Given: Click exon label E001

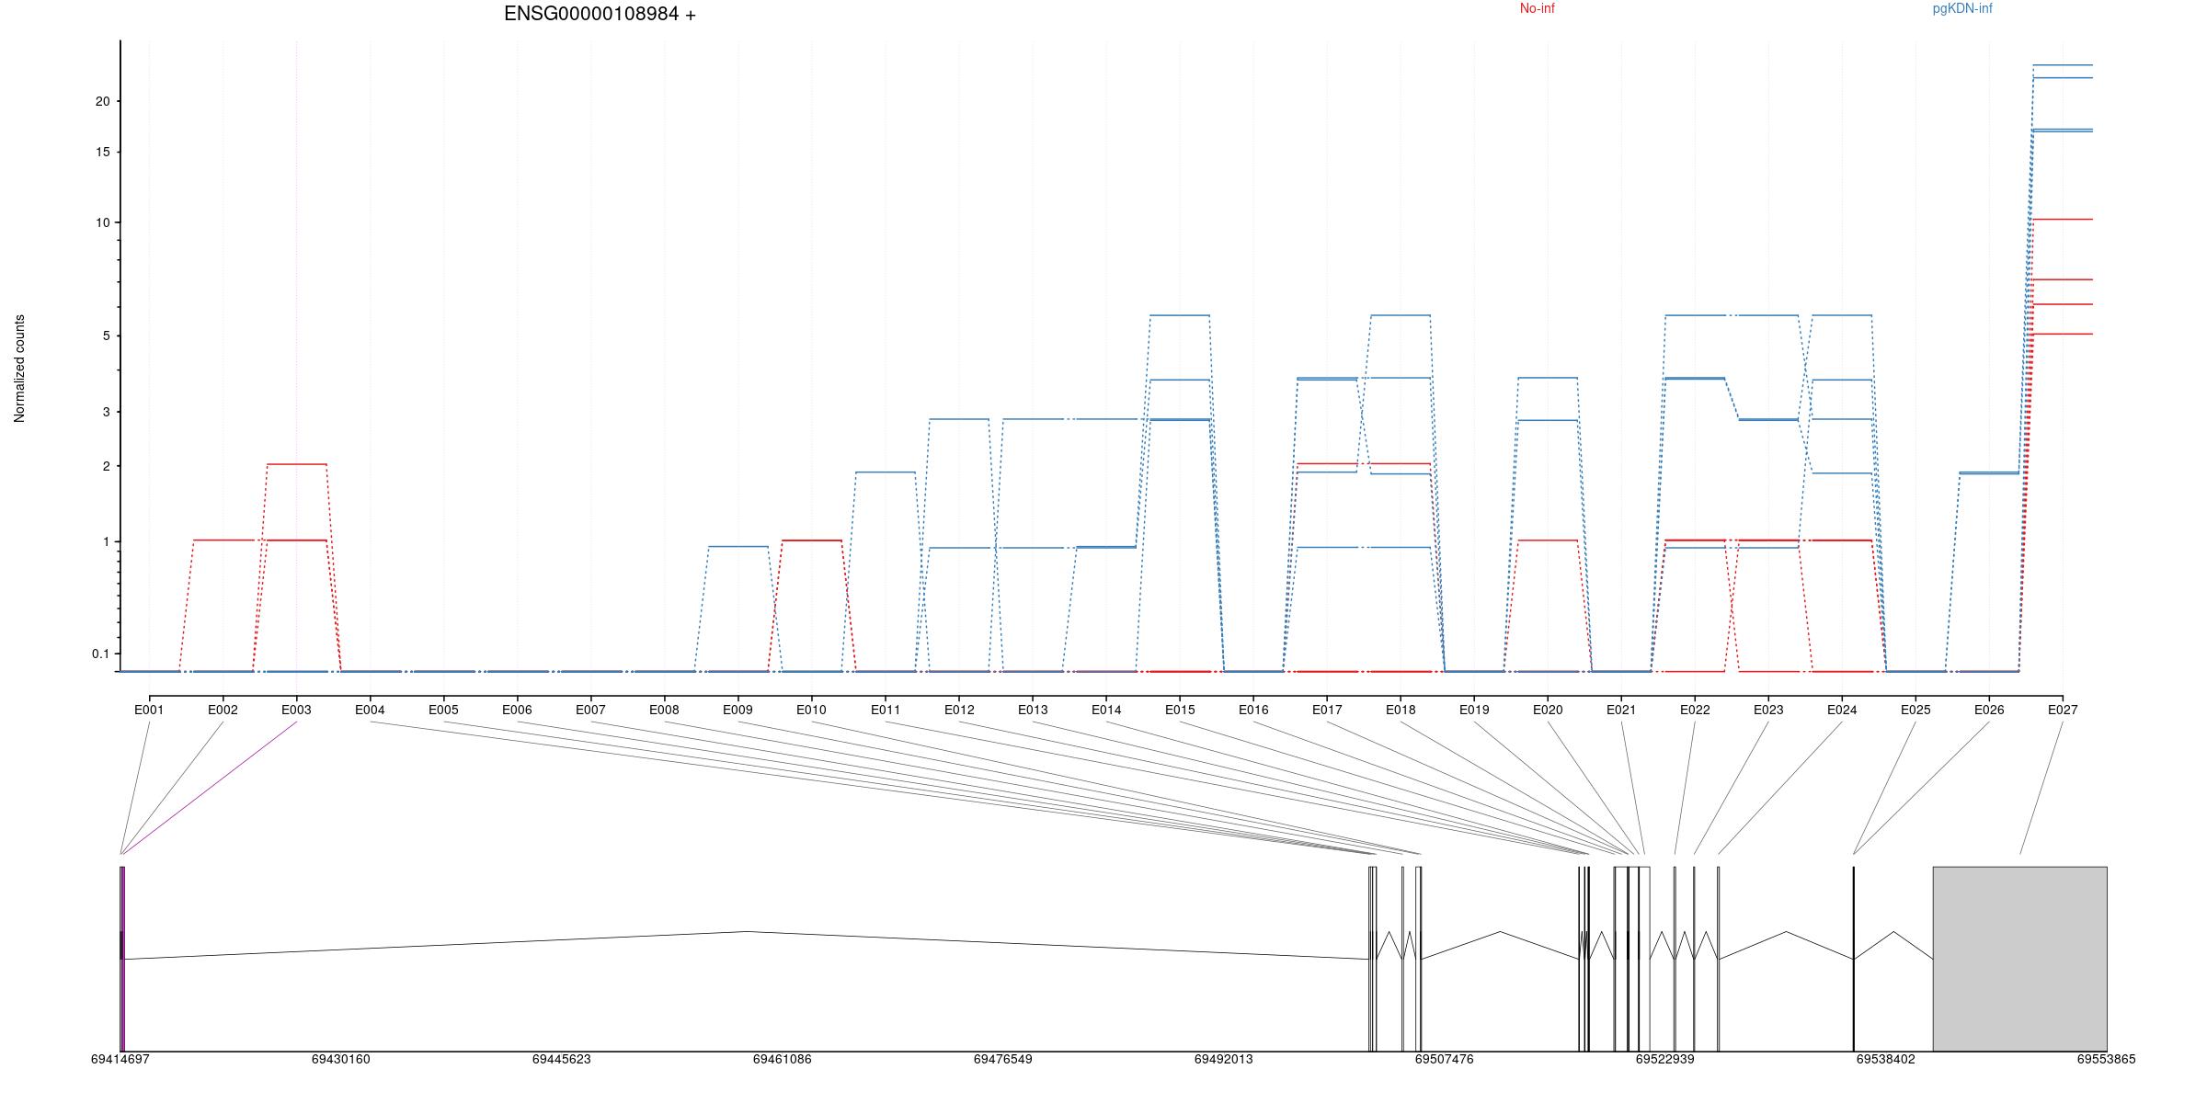Looking at the screenshot, I should click(x=149, y=710).
